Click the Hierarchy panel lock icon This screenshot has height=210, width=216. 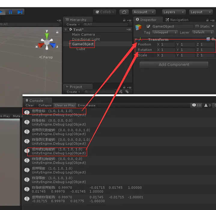[124, 20]
